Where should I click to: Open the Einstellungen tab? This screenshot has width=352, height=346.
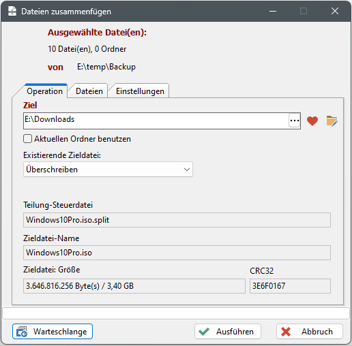[140, 91]
